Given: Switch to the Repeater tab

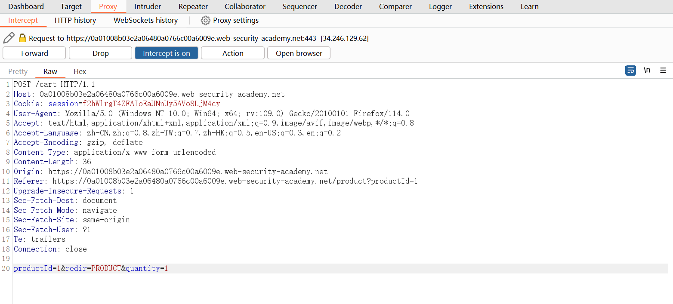Looking at the screenshot, I should (x=193, y=6).
